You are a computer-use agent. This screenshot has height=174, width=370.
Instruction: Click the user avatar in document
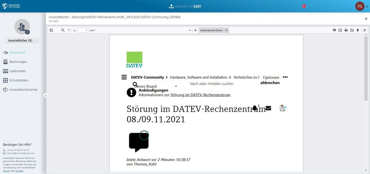click(x=283, y=108)
